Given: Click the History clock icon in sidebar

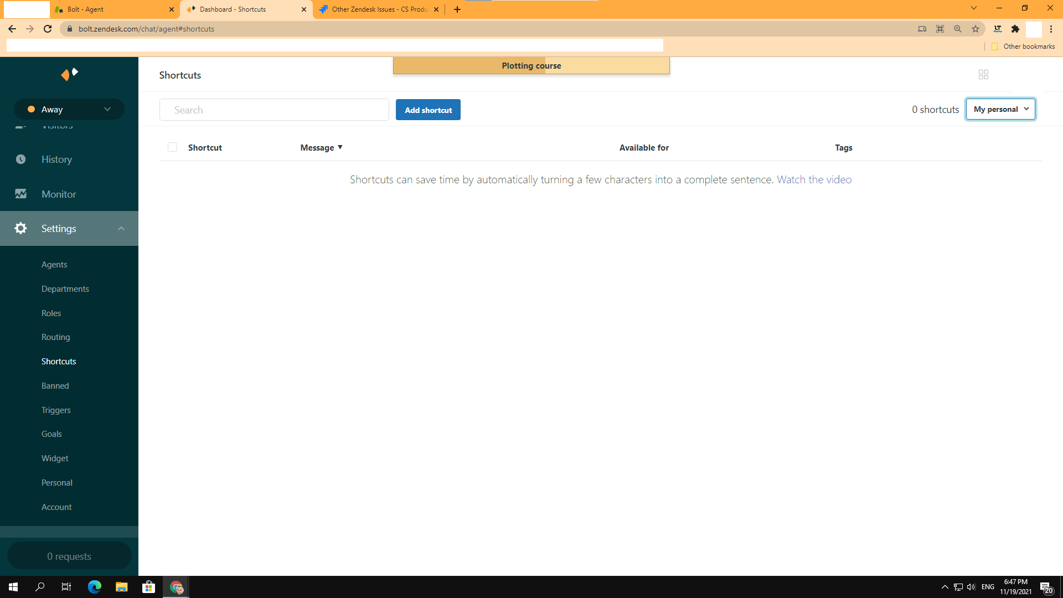Looking at the screenshot, I should [x=20, y=159].
